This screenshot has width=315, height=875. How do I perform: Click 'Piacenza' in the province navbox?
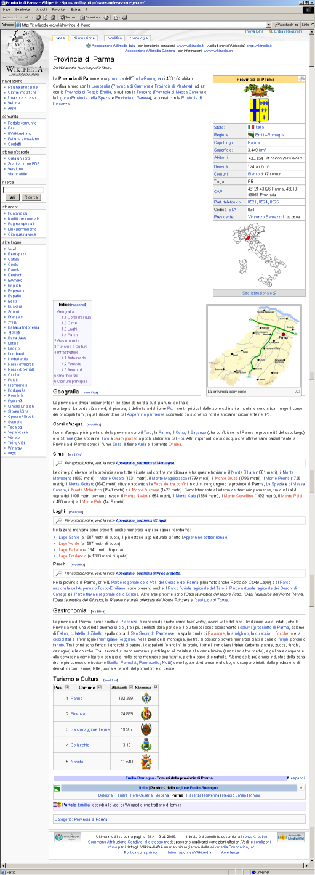click(x=194, y=795)
